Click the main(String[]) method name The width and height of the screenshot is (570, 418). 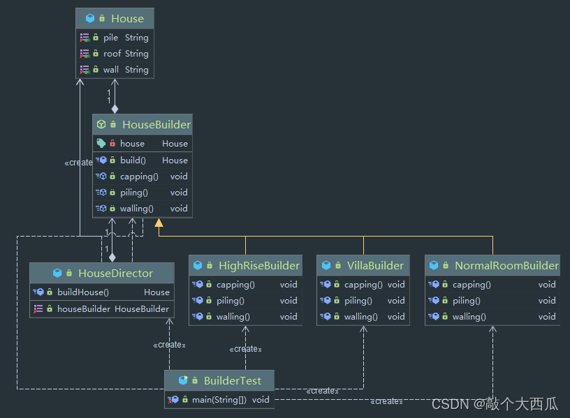219,400
